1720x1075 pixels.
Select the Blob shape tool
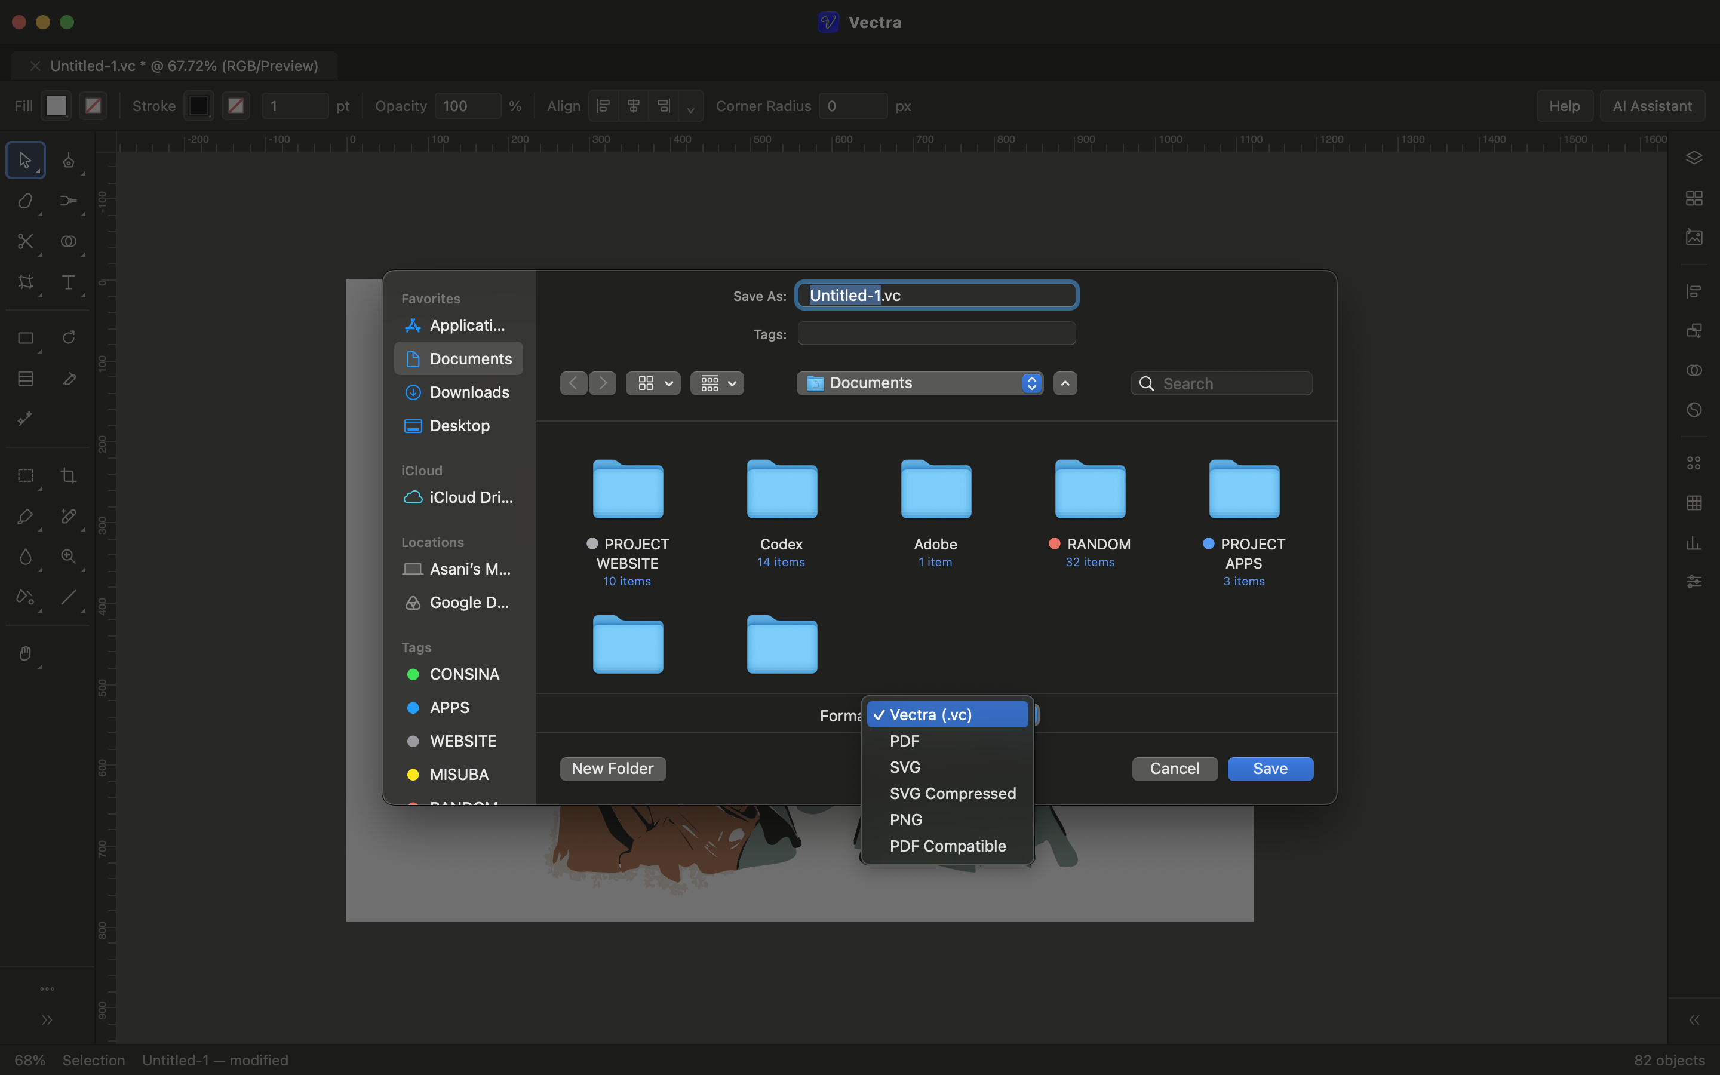pyautogui.click(x=26, y=201)
